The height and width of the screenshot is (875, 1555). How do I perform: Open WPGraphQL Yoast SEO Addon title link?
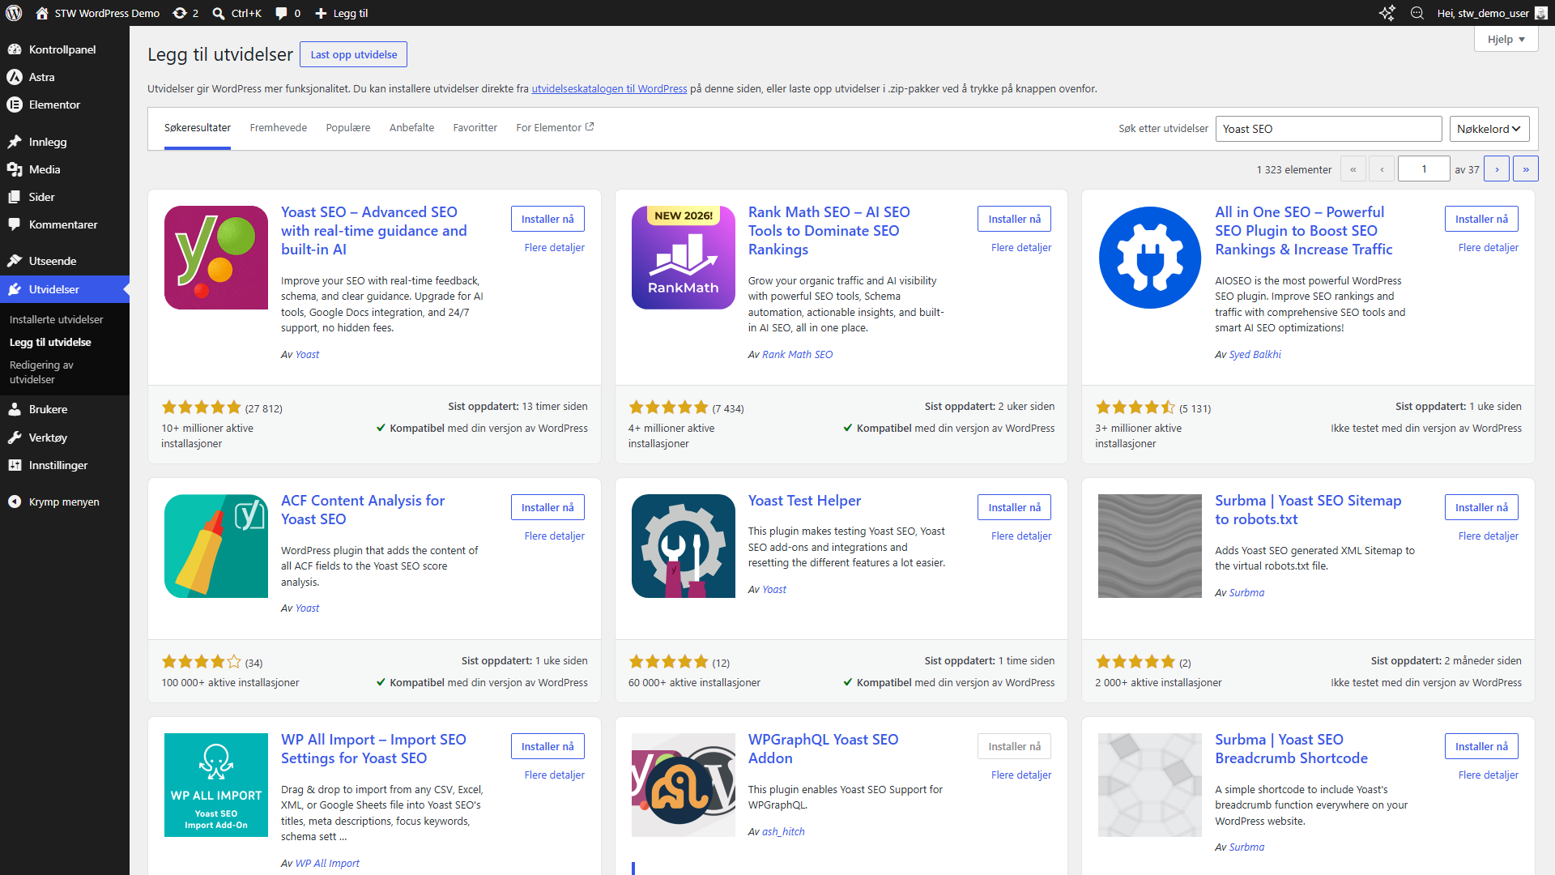coord(823,749)
